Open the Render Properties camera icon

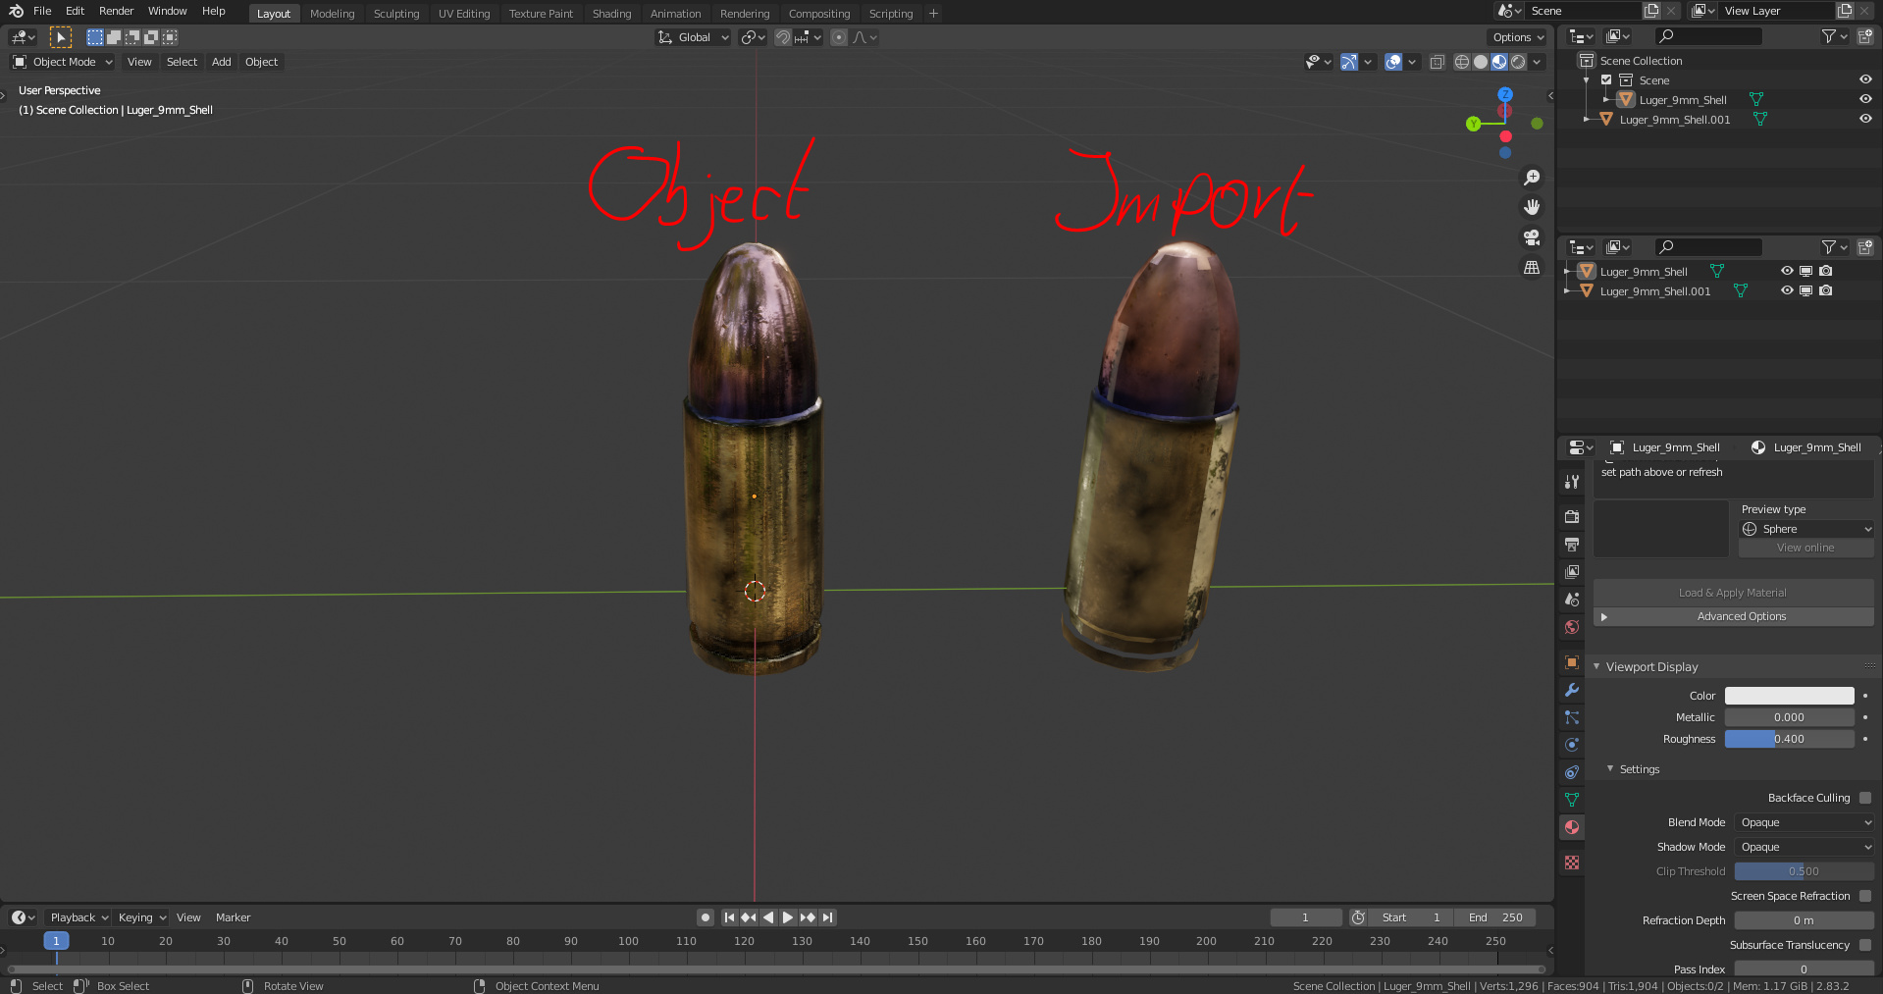tap(1572, 516)
